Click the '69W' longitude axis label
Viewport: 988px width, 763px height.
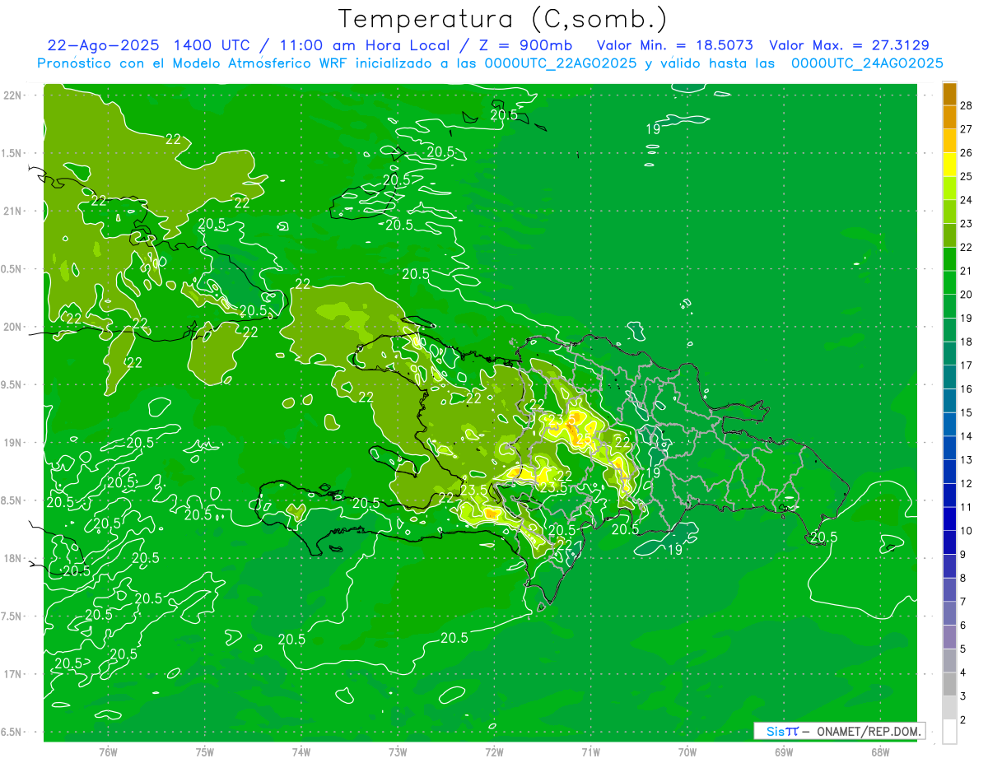pyautogui.click(x=784, y=751)
